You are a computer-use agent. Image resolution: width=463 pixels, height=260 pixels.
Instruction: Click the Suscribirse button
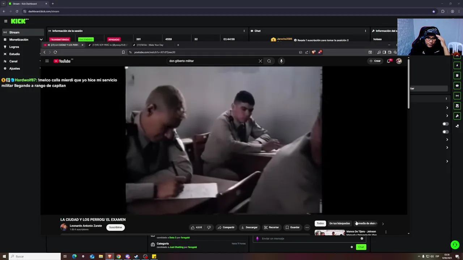click(115, 227)
